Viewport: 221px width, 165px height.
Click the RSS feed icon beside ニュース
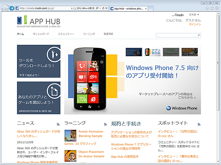[x=58, y=124]
